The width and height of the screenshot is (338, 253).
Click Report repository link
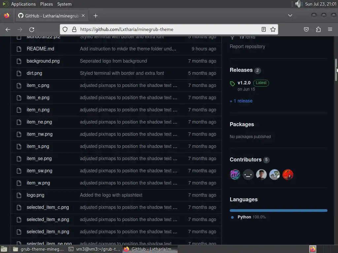coord(248,46)
